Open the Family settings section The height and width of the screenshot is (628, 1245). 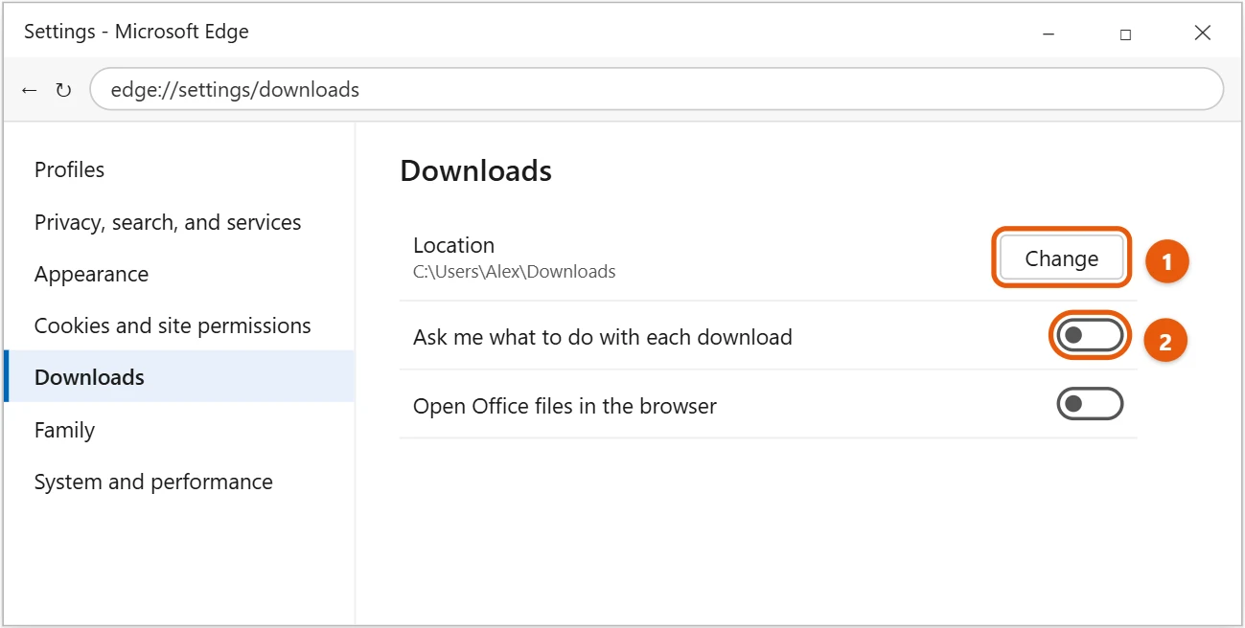tap(179, 430)
